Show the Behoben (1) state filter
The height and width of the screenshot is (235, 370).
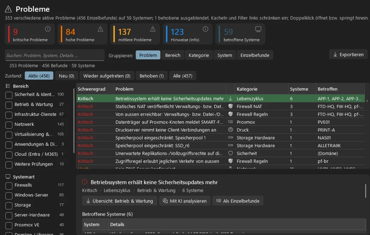[151, 76]
